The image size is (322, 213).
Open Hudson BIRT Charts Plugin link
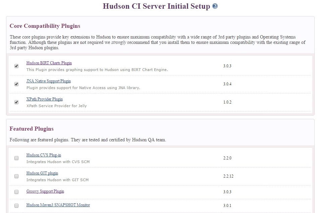pos(49,63)
